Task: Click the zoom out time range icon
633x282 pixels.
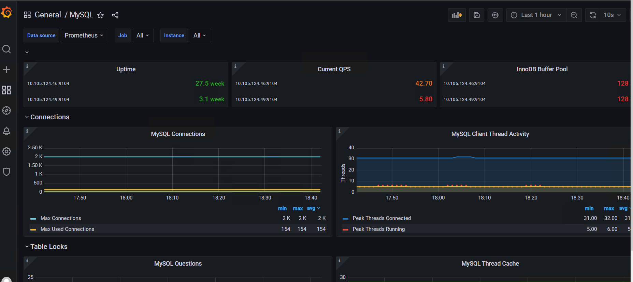Action: pos(574,15)
